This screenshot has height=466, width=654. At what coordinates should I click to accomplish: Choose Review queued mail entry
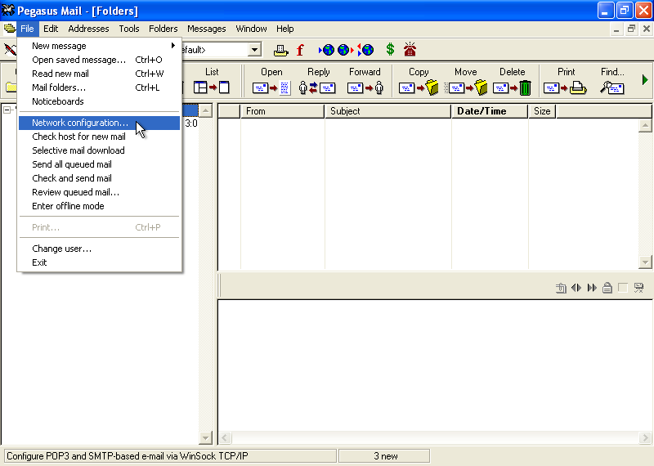(99, 192)
